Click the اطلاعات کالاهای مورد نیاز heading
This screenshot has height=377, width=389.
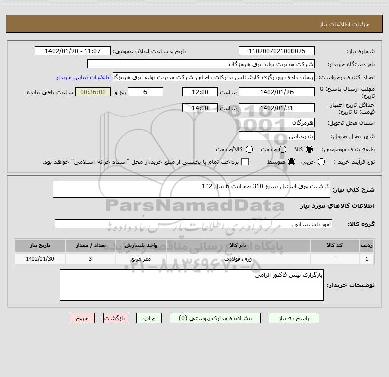click(337, 206)
